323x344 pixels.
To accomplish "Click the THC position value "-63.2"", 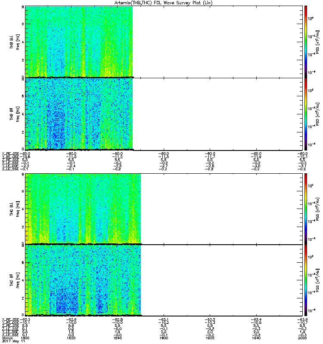I will click(210, 319).
